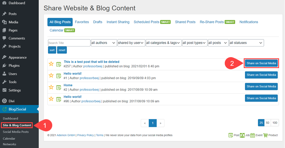This screenshot has width=285, height=148.
Task: Open the Calendar SMART tab
Action: pos(62,30)
